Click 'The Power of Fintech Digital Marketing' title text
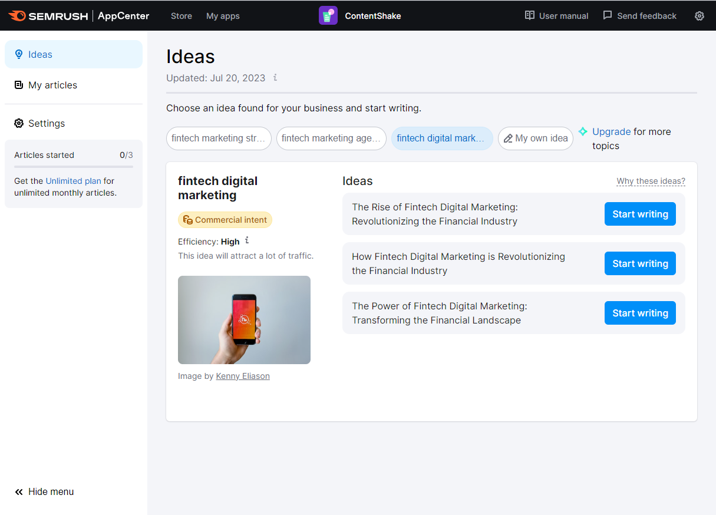This screenshot has width=716, height=515. [x=440, y=313]
